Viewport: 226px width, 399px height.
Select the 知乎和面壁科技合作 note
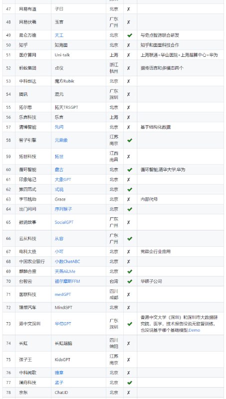click(160, 45)
